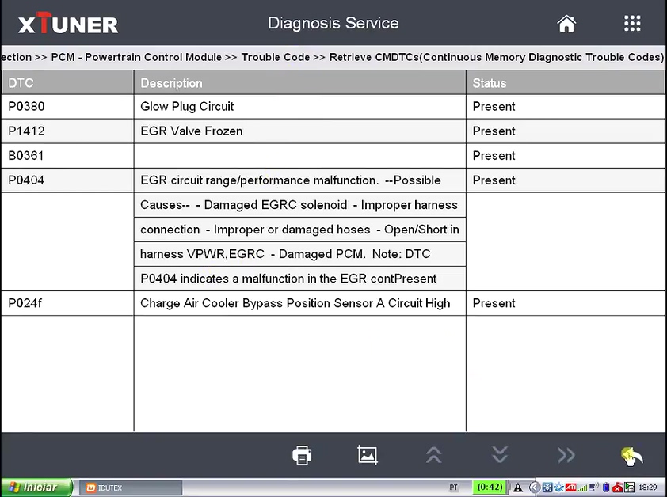Click Present status for P024f

(494, 303)
